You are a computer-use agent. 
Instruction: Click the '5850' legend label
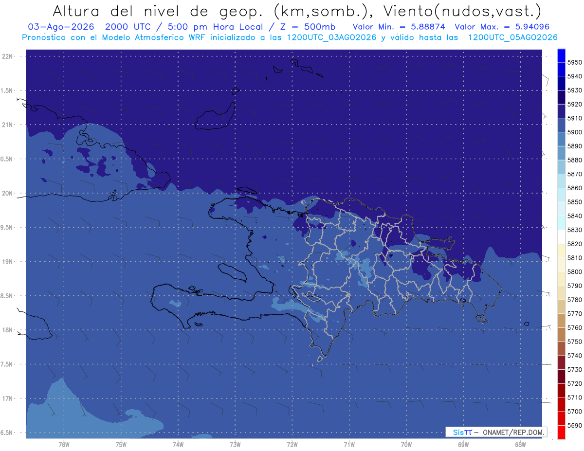[574, 202]
